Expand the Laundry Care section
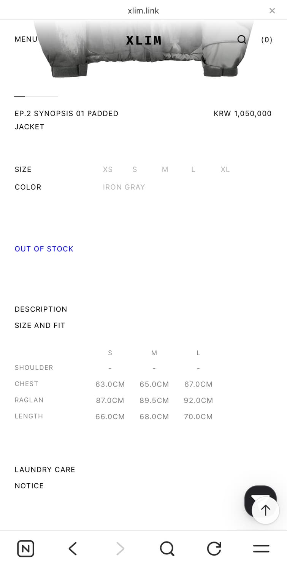This screenshot has height=570, width=287. pos(45,470)
